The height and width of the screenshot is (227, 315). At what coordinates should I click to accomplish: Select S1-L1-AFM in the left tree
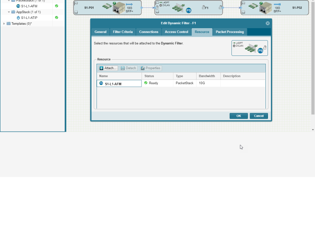[29, 6]
